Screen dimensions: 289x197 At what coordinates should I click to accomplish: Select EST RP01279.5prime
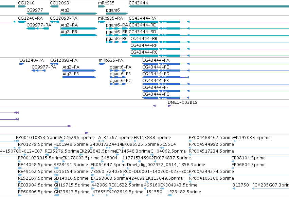point(19,148)
